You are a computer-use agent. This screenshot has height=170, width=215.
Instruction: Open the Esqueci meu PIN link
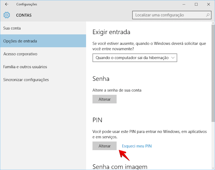137,146
